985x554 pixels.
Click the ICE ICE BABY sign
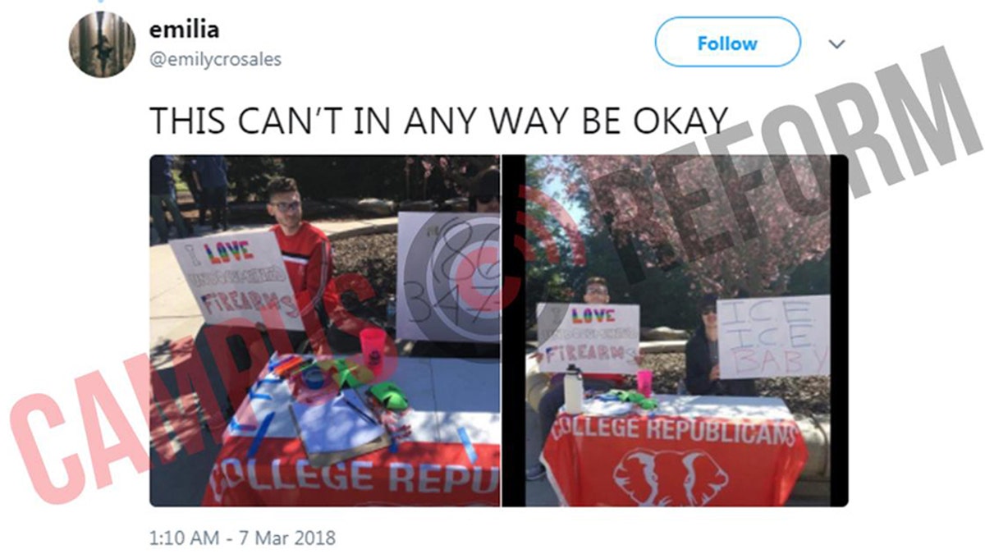pyautogui.click(x=773, y=337)
